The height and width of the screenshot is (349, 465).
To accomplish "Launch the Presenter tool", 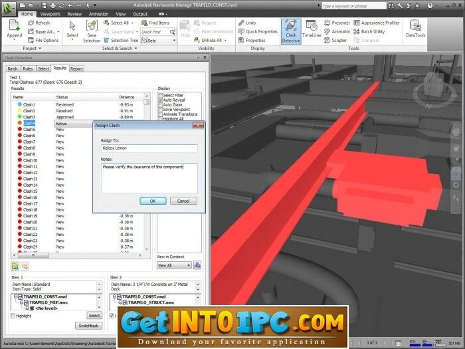I will tap(337, 23).
